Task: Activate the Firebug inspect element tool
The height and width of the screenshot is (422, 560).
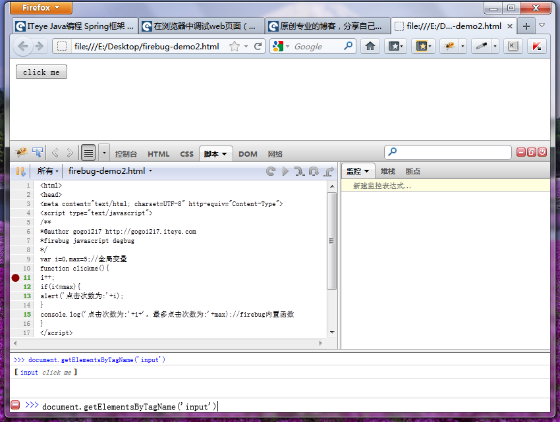Action: coord(38,153)
